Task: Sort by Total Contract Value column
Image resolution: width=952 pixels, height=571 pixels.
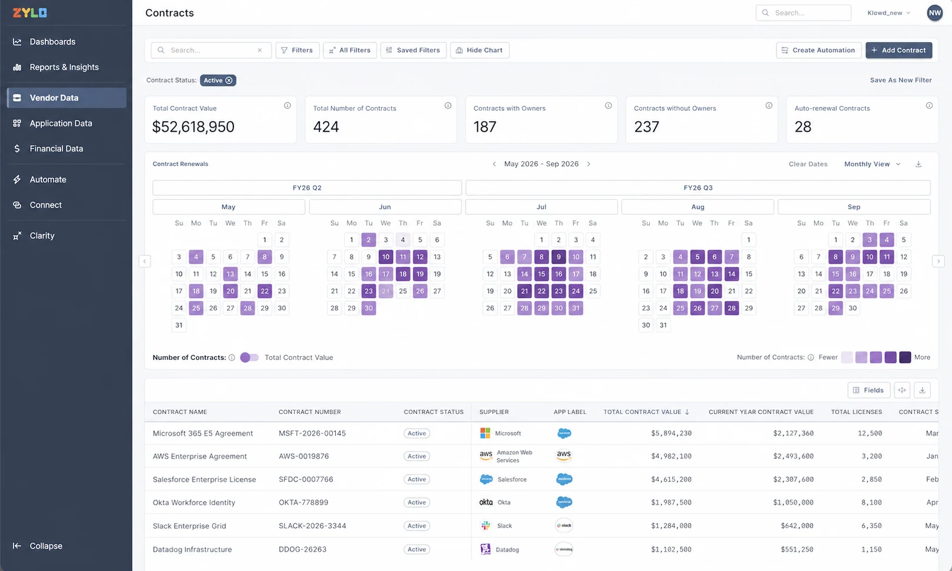Action: click(646, 412)
